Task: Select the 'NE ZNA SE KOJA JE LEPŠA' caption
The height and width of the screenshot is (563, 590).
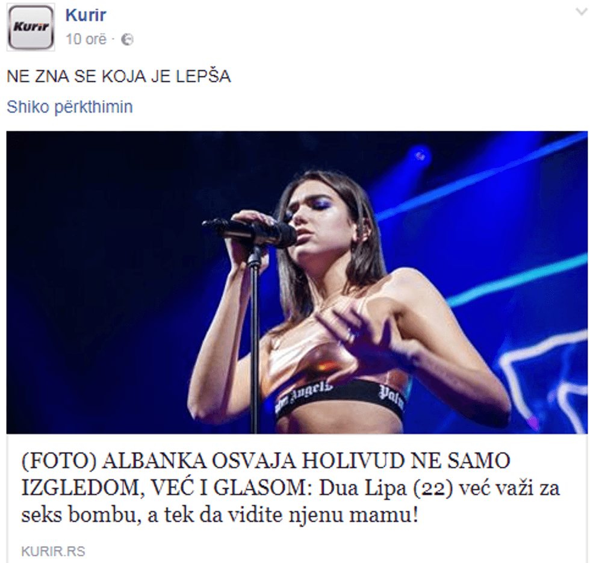Action: click(119, 76)
